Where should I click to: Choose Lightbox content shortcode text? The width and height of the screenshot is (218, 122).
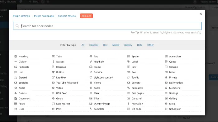(103, 77)
